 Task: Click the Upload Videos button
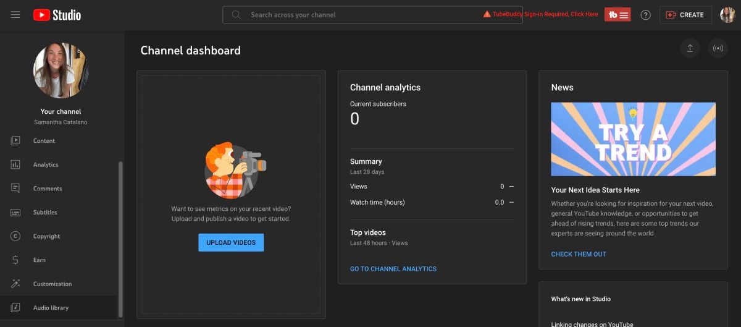tap(231, 242)
